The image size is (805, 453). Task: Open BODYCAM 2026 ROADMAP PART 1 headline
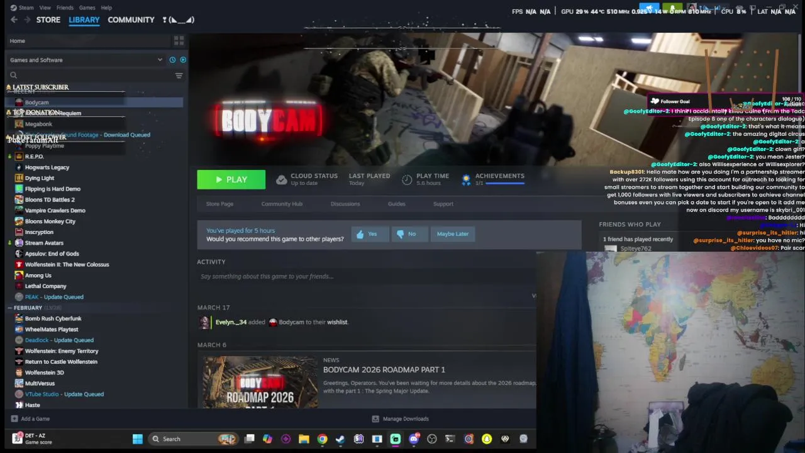[x=384, y=370]
